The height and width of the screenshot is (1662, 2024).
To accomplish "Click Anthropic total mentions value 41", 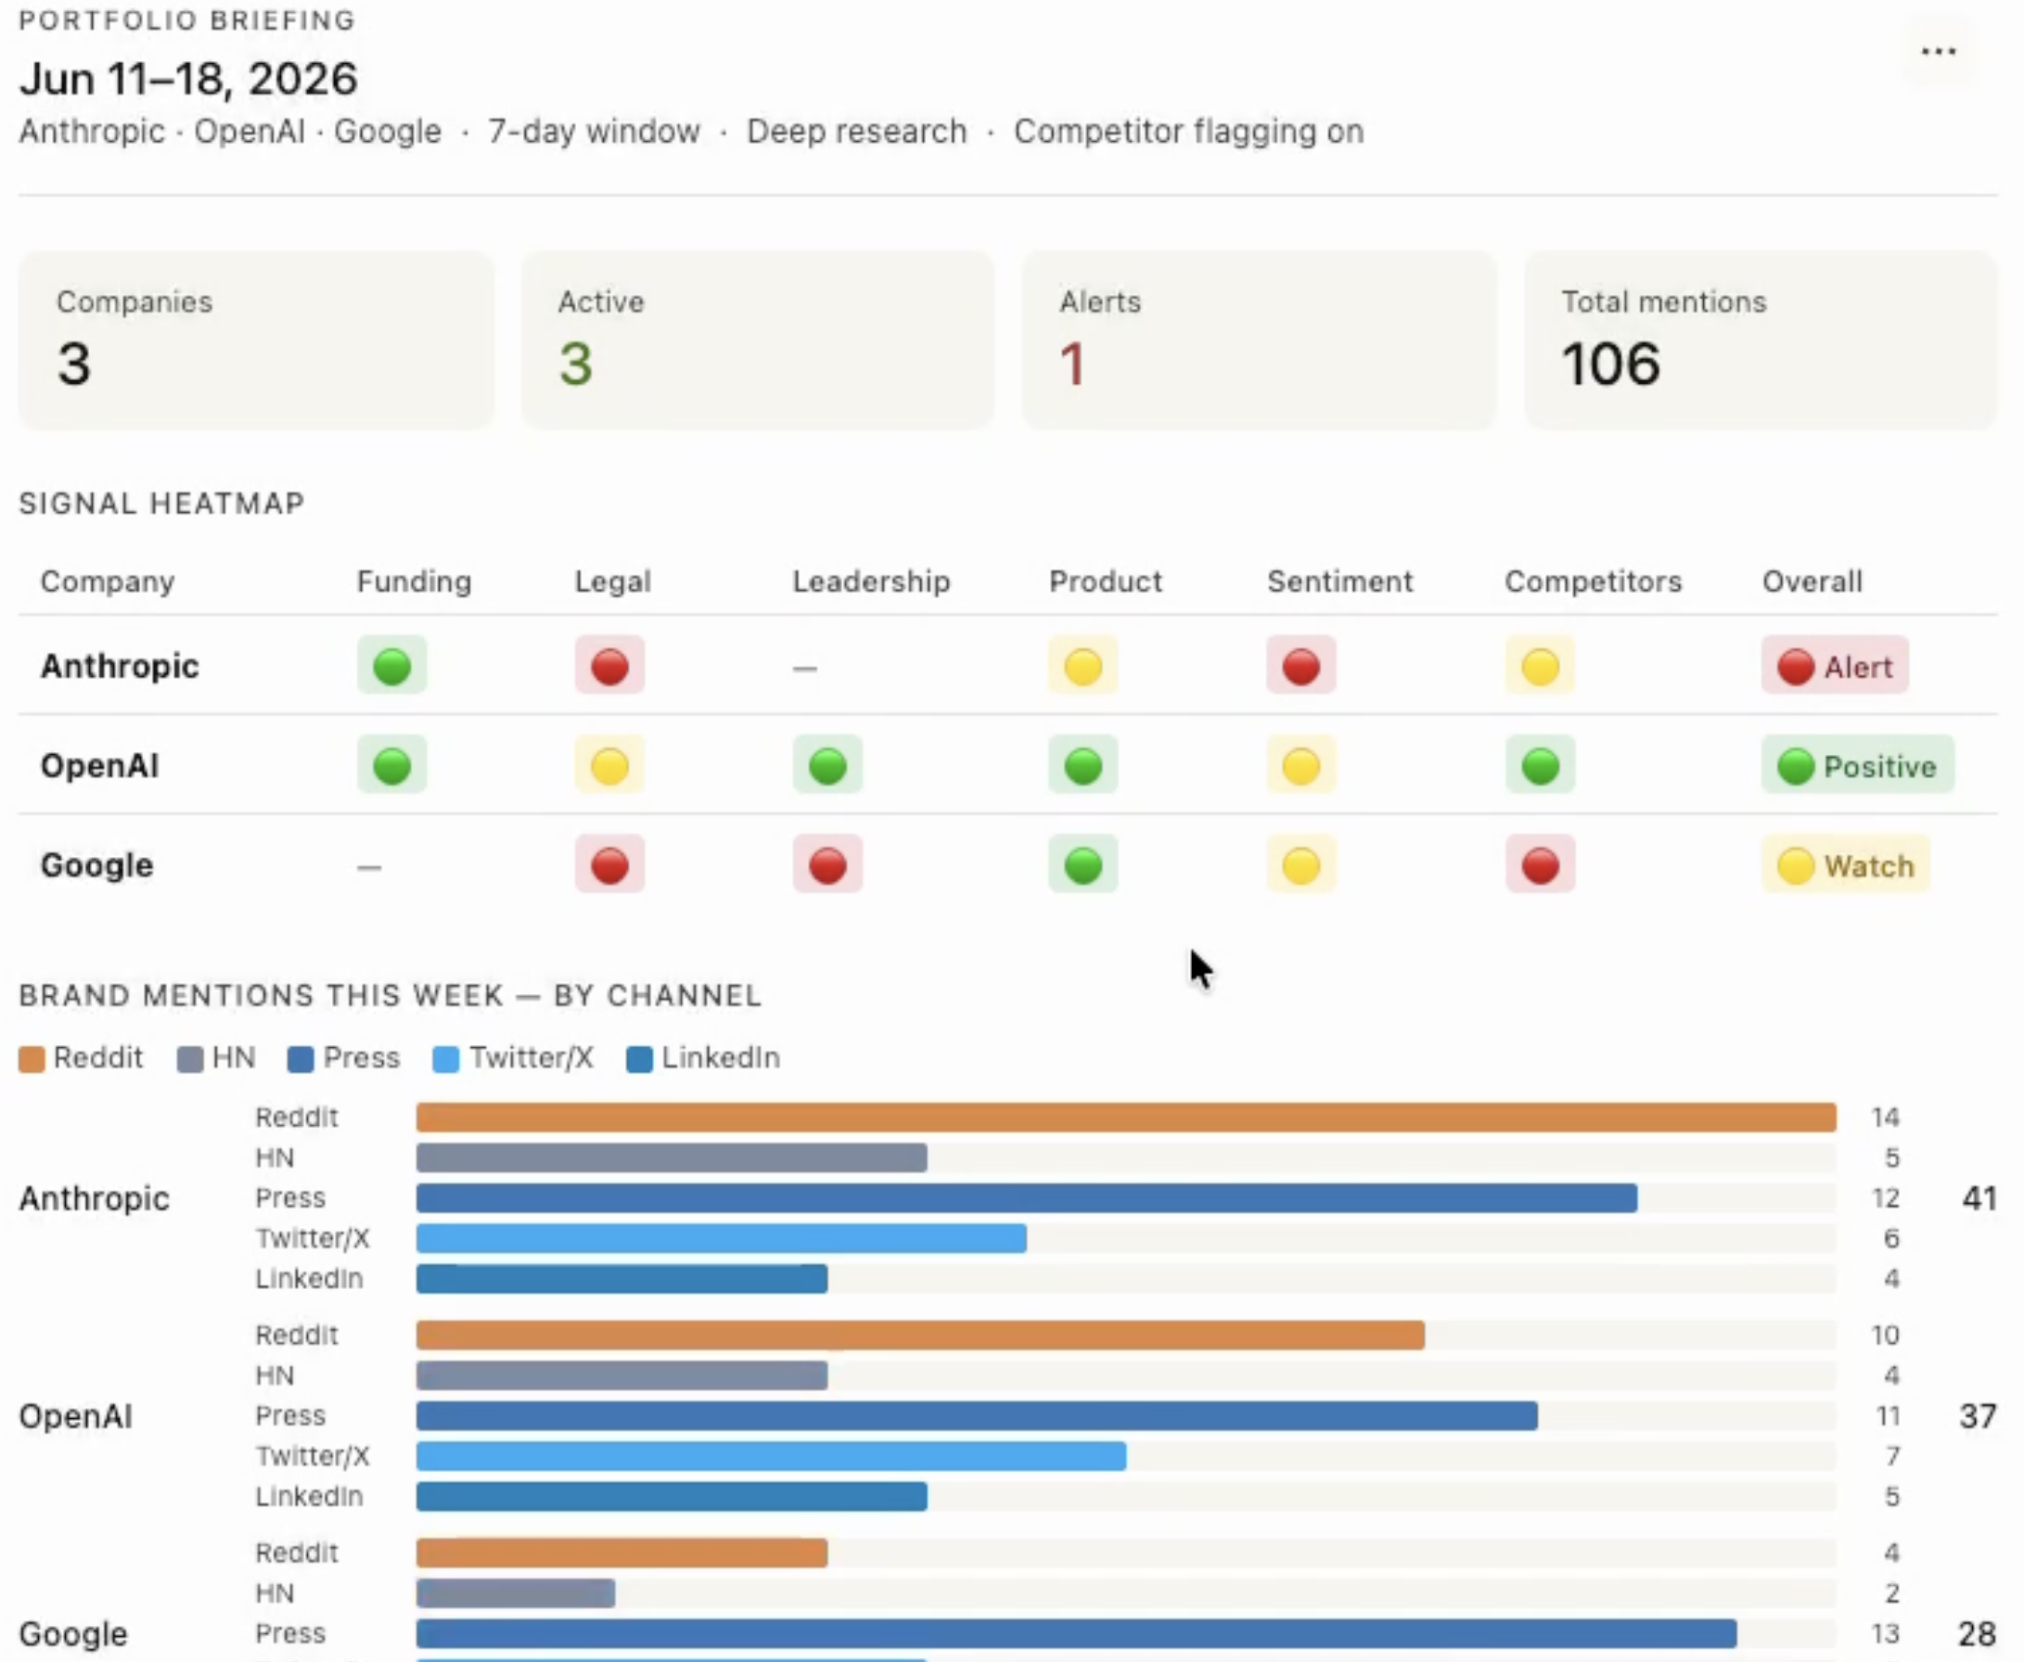I will [1978, 1197].
